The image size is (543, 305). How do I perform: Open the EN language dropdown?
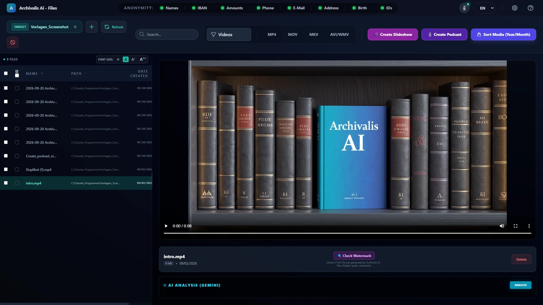tap(485, 8)
